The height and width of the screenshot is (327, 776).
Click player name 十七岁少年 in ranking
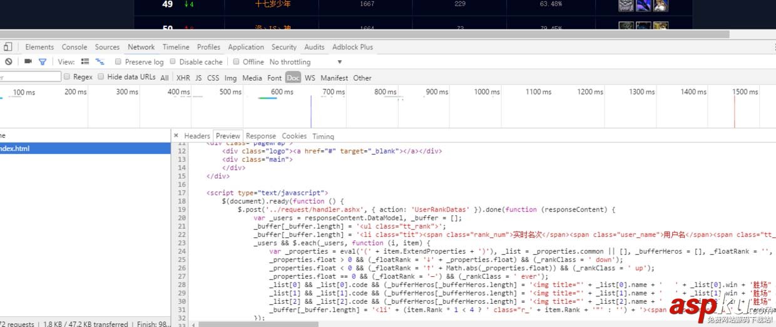(x=273, y=4)
